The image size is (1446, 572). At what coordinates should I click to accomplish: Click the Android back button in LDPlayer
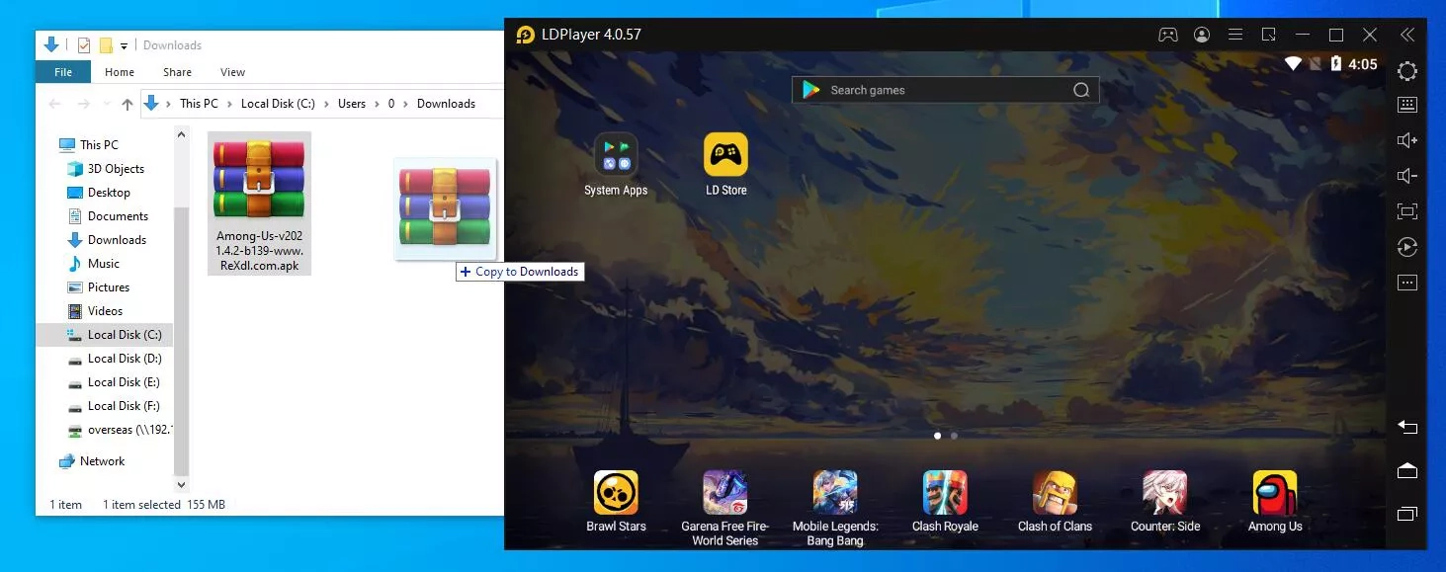point(1407,427)
